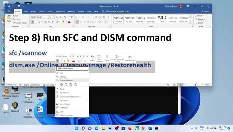Toggle Show/Hide paragraph marks
233x132 pixels.
point(108,17)
